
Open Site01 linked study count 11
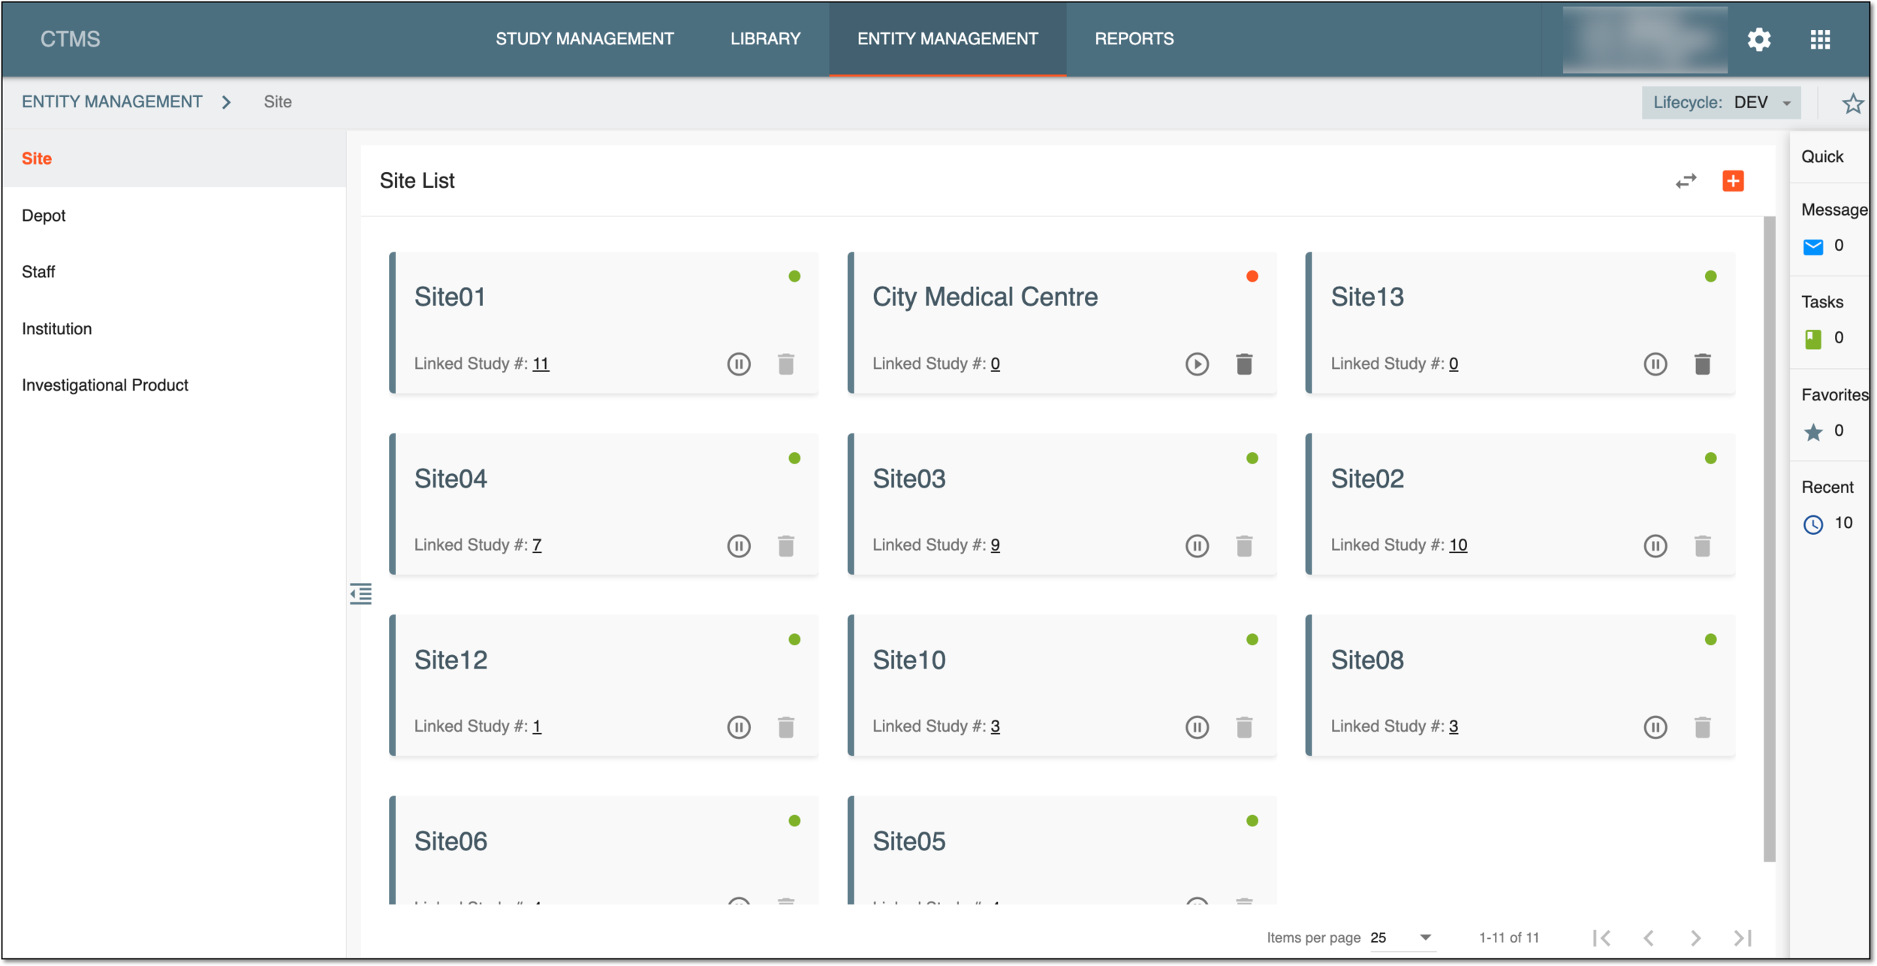point(541,364)
